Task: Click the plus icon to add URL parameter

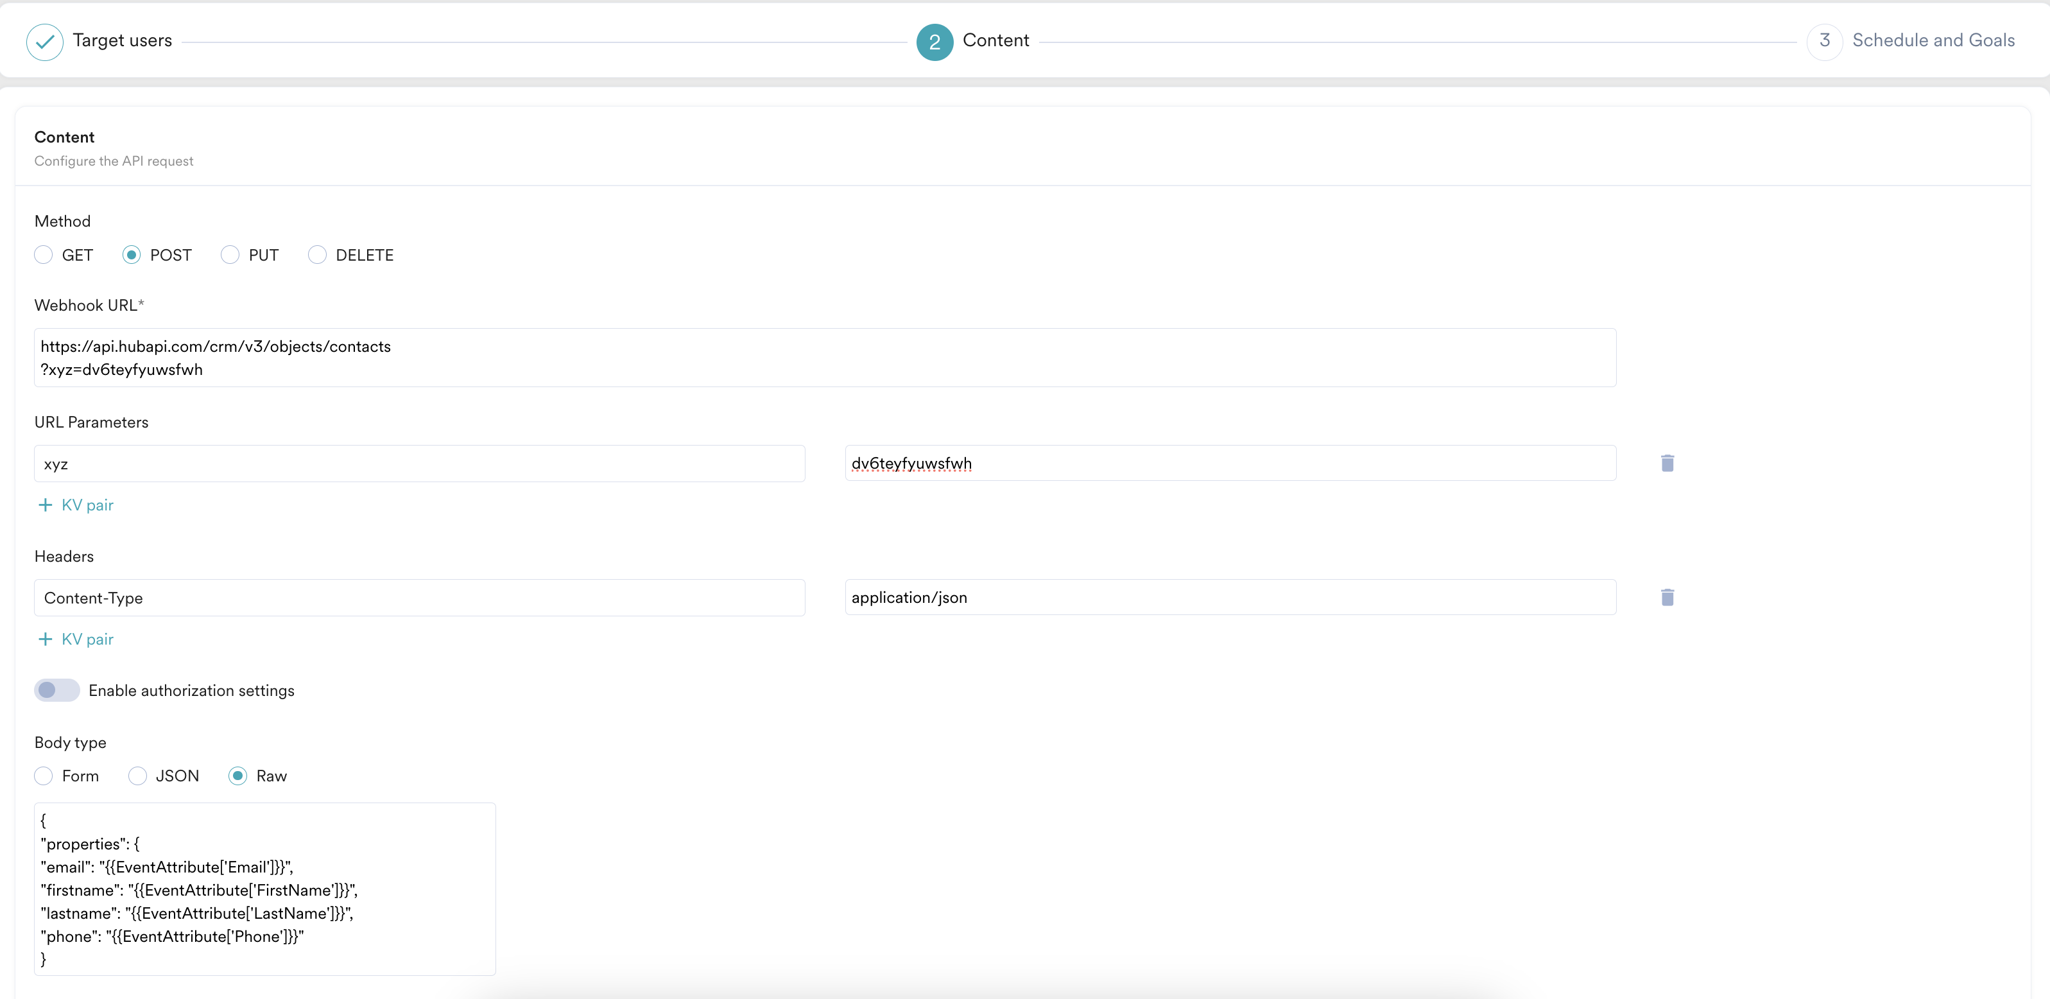Action: click(x=46, y=505)
